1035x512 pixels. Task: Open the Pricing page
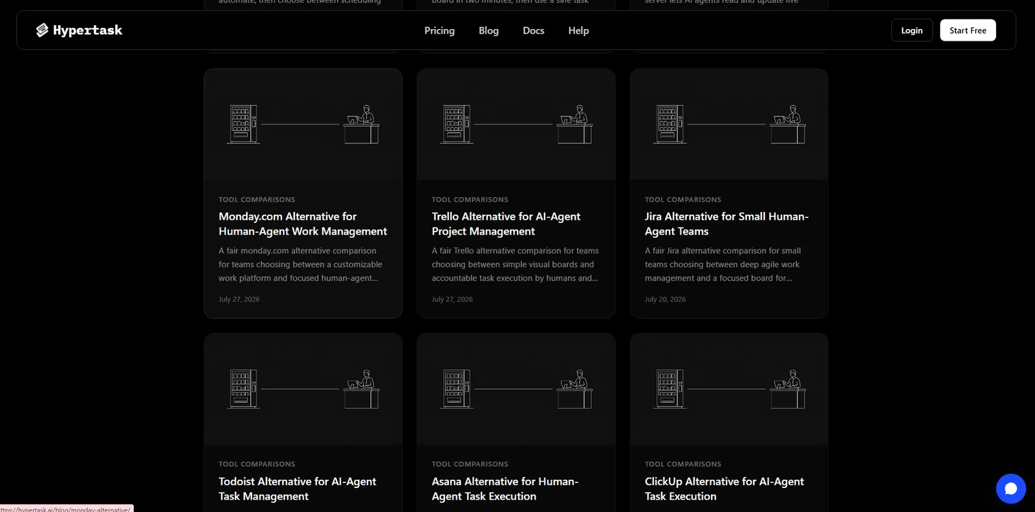439,30
